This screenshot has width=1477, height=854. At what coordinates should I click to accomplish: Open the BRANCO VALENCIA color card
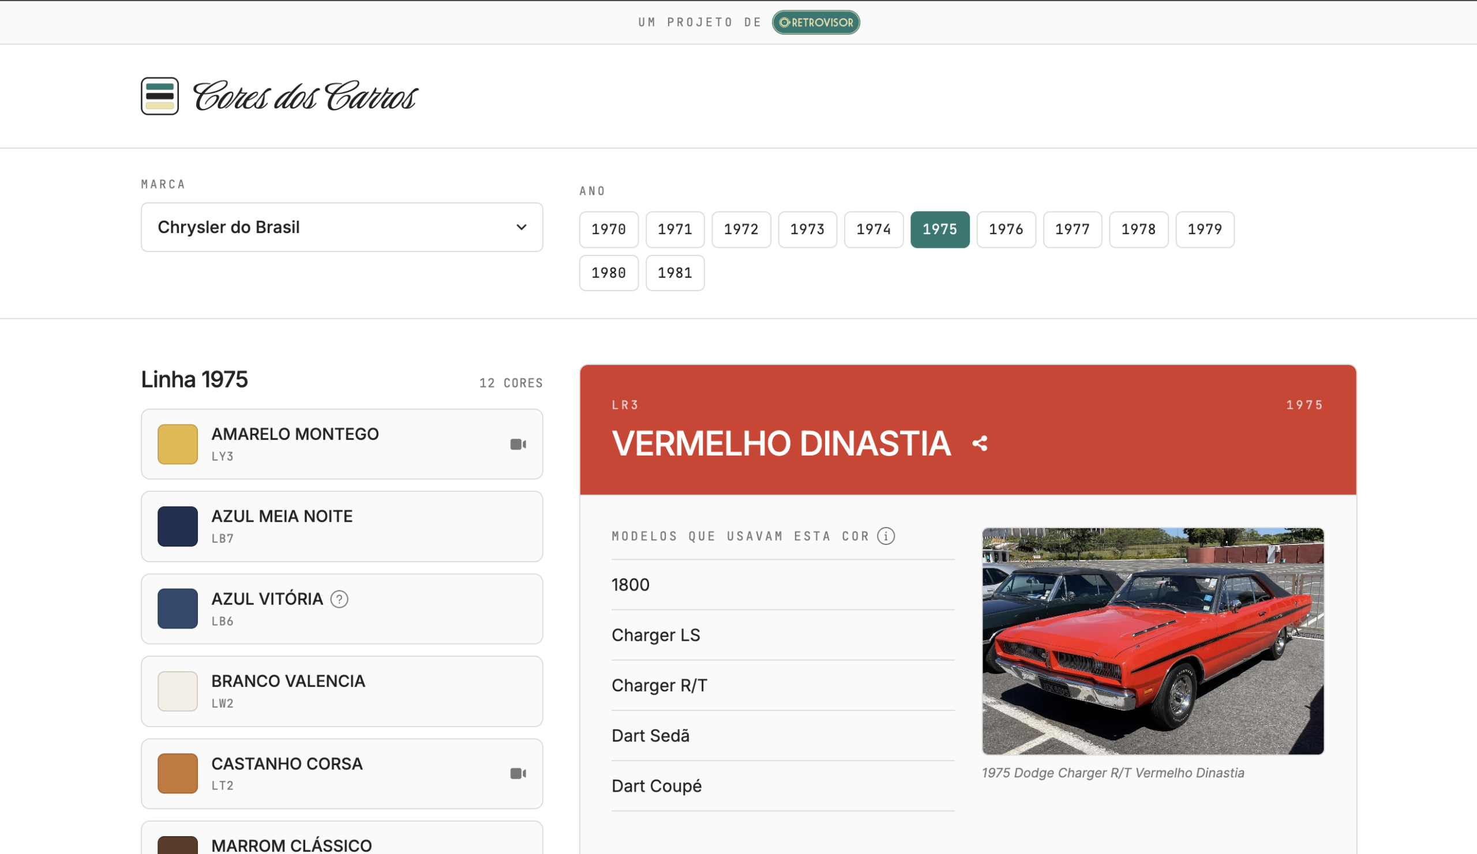pyautogui.click(x=342, y=692)
